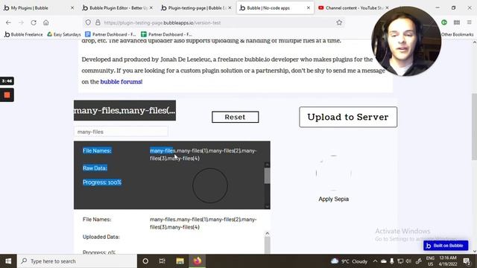Open Other Bookmarks folder
This screenshot has width=477, height=268.
[x=457, y=34]
